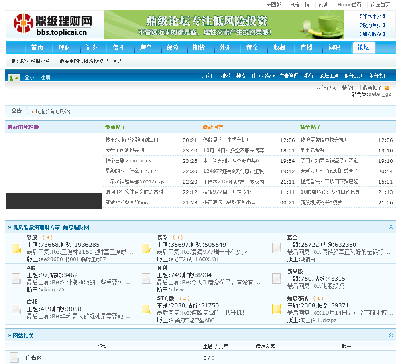Open the 黄金 navigation tab
The image size is (401, 364).
[x=252, y=48]
